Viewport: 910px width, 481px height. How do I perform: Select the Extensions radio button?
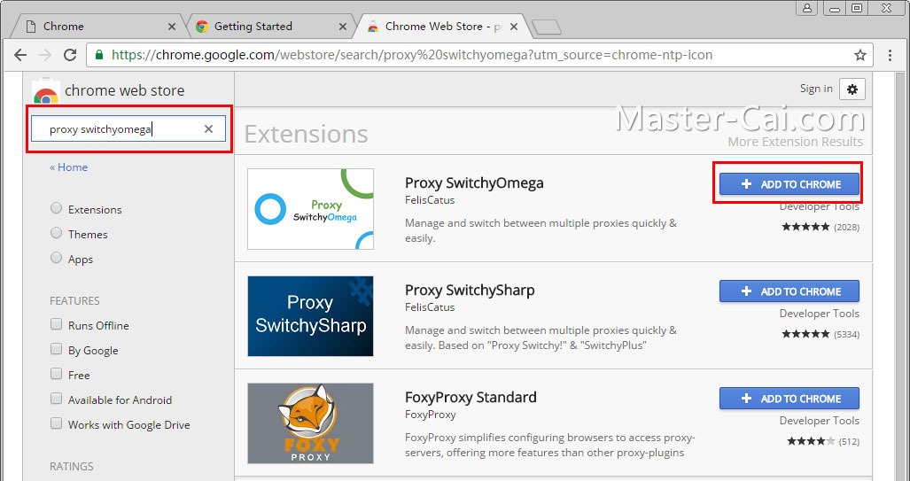coord(57,207)
